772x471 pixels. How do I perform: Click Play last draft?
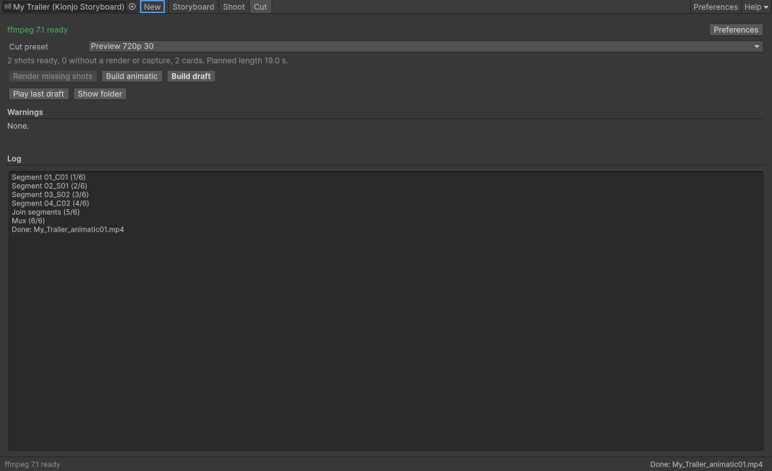[39, 94]
